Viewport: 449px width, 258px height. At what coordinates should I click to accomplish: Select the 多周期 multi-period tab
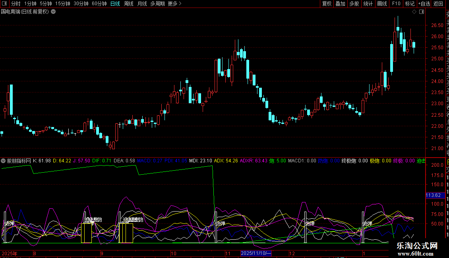(157, 4)
